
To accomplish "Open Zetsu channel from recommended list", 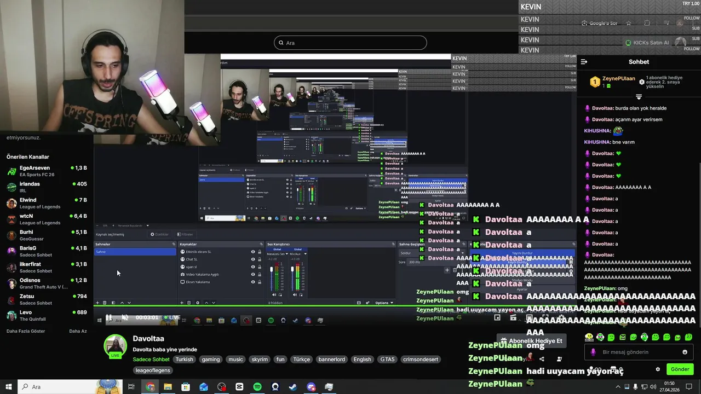I will [x=47, y=299].
